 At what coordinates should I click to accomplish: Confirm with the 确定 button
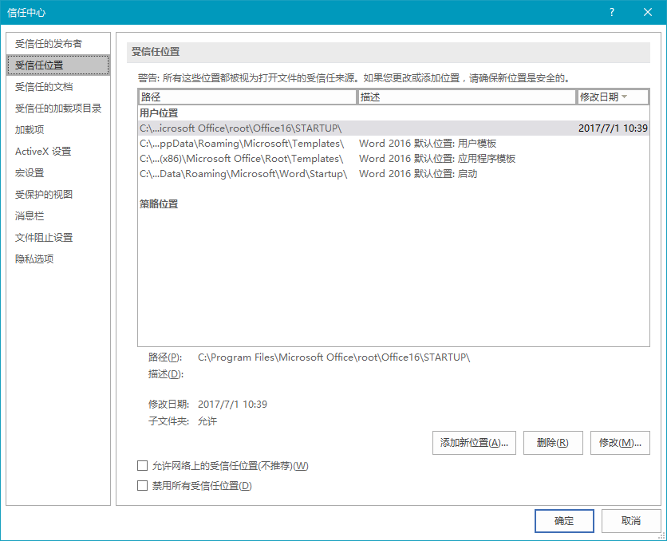[x=564, y=521]
